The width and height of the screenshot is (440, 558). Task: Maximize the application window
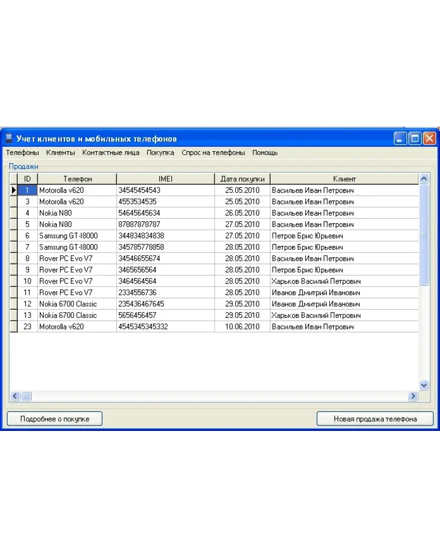point(414,139)
